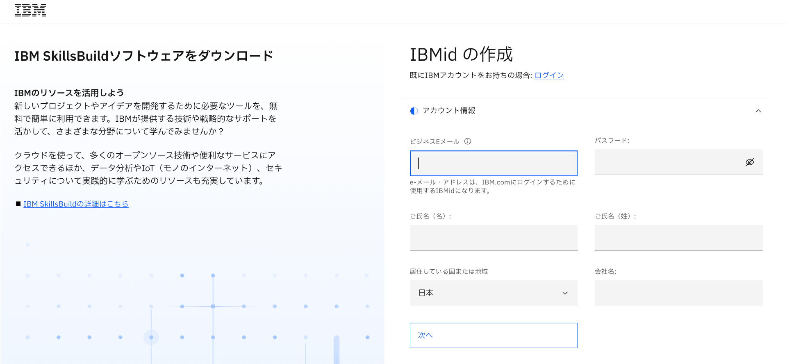Click the ログイン link
The image size is (787, 364).
point(549,75)
